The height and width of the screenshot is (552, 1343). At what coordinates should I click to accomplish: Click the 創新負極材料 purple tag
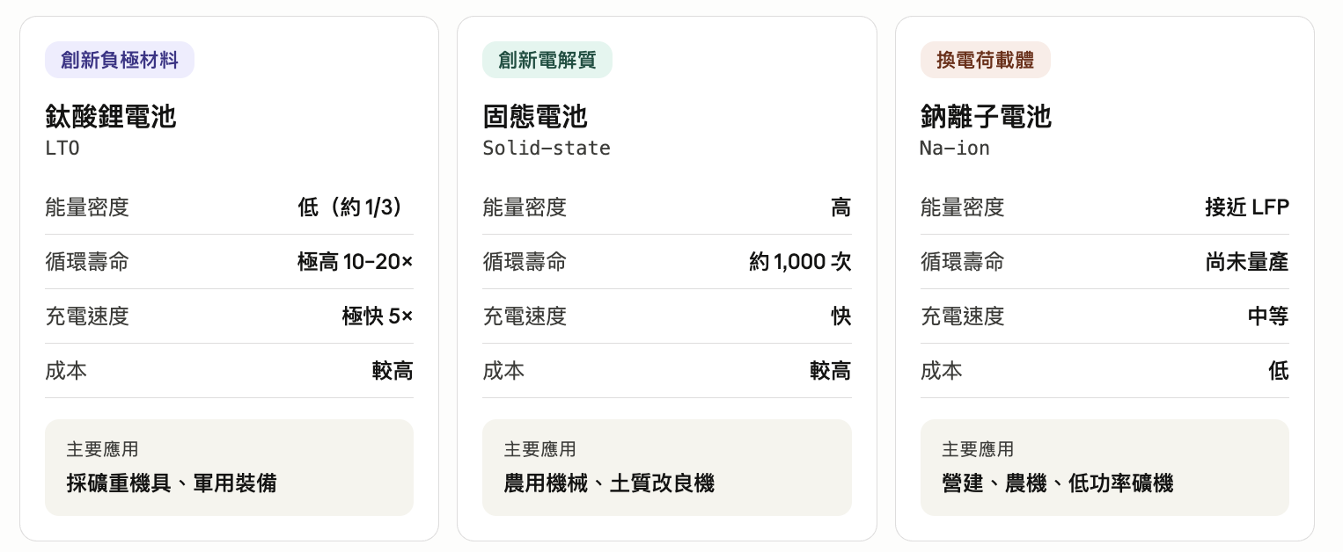click(x=120, y=60)
